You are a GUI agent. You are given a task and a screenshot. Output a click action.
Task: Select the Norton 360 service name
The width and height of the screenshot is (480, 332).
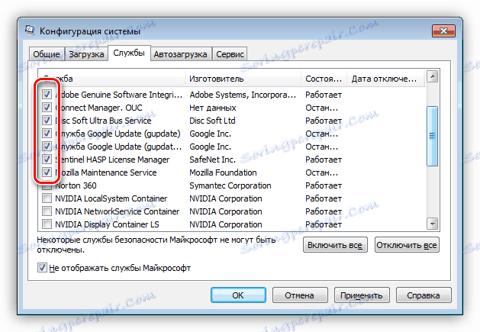(76, 185)
